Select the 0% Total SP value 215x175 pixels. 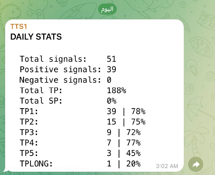click(x=112, y=101)
